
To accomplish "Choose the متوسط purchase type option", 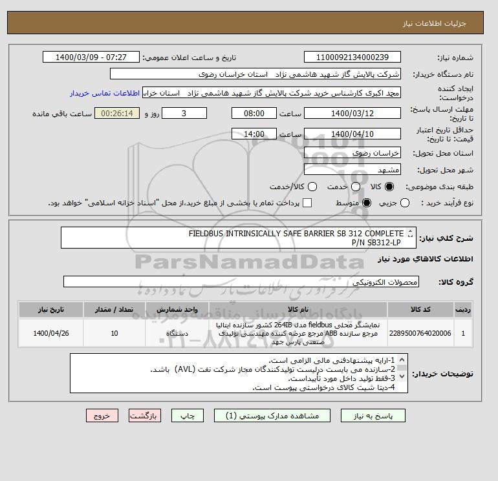I will pos(367,203).
